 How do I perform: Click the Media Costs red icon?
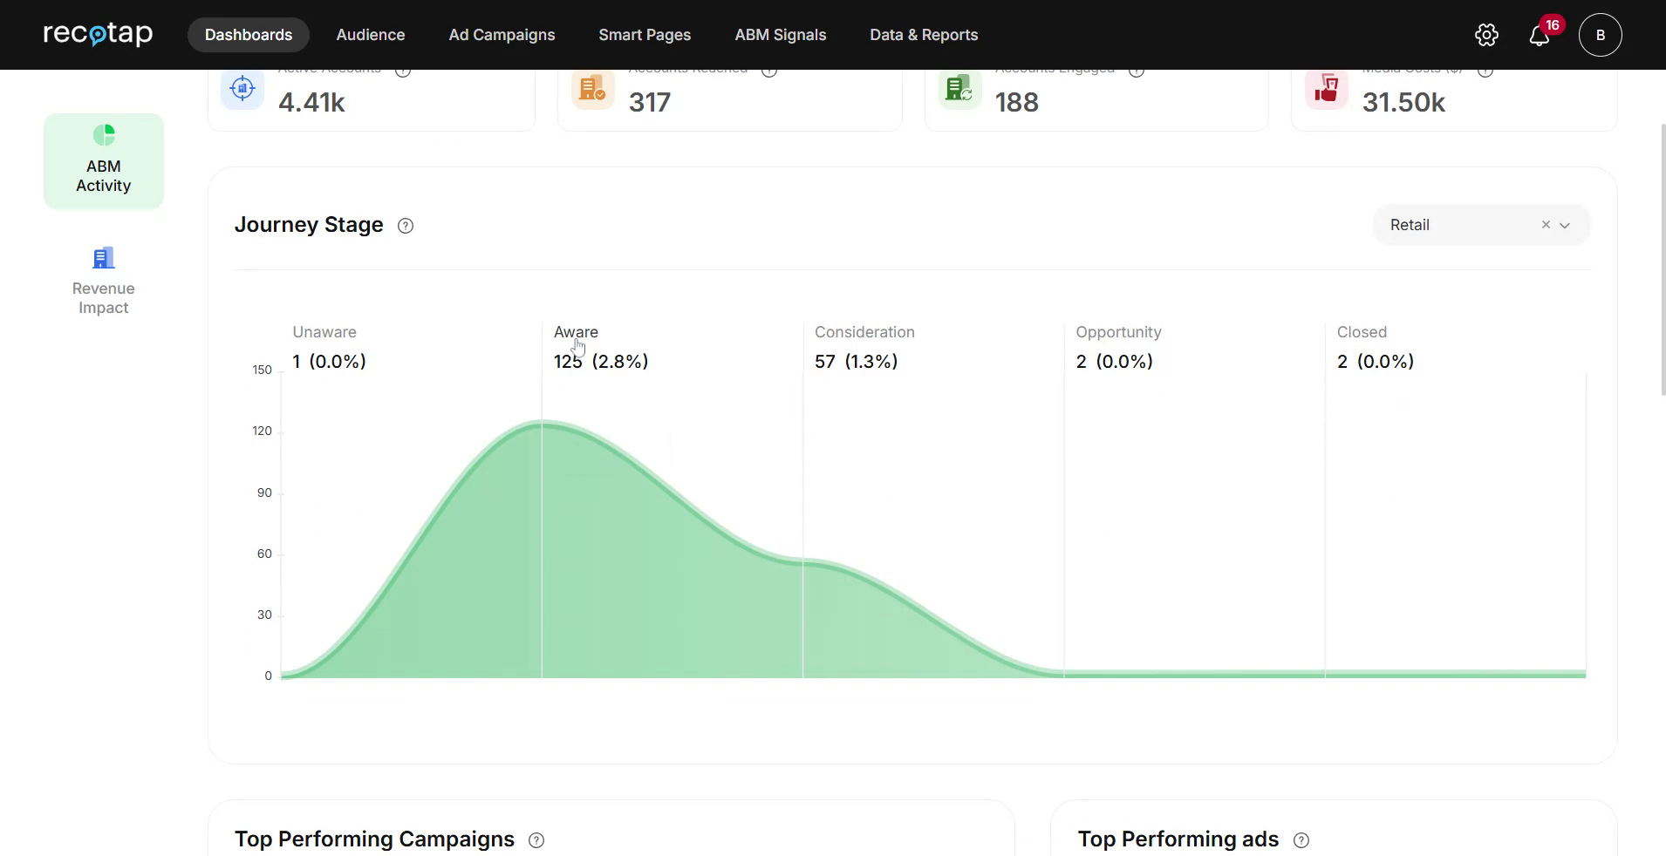[1326, 89]
